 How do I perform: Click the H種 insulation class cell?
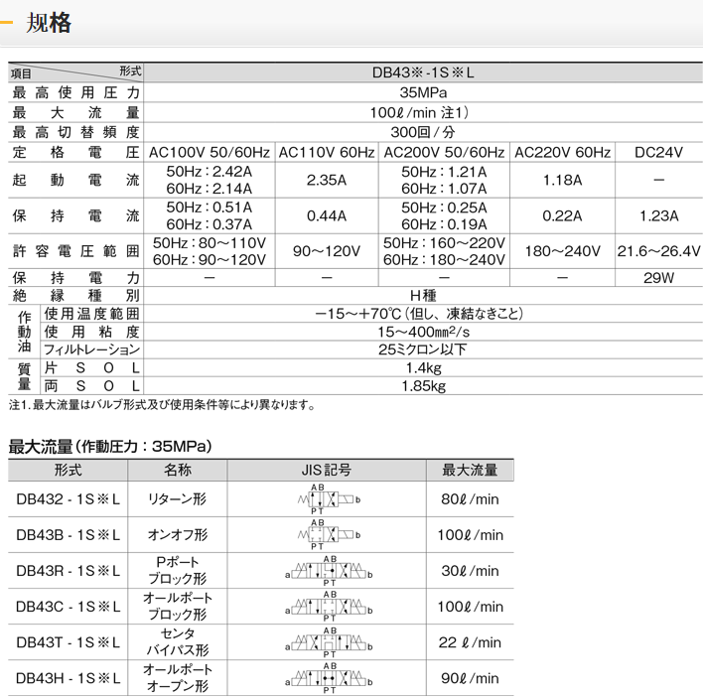tap(425, 295)
